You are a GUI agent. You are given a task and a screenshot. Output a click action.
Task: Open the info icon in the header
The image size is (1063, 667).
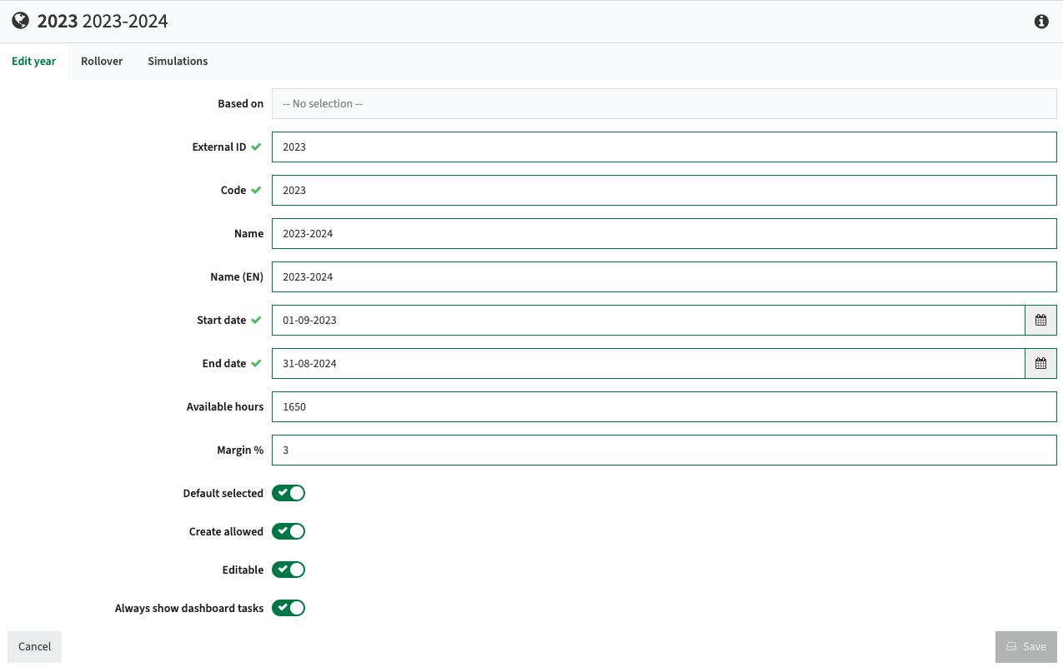click(1041, 22)
